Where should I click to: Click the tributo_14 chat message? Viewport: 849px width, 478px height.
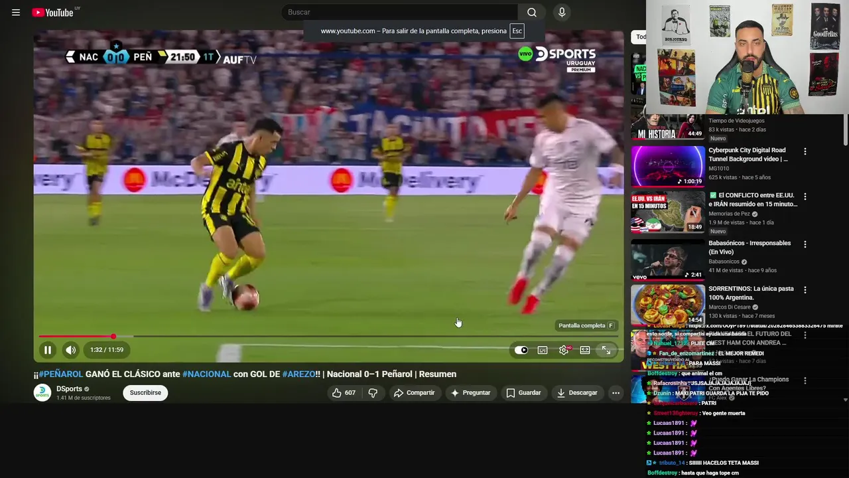702,463
